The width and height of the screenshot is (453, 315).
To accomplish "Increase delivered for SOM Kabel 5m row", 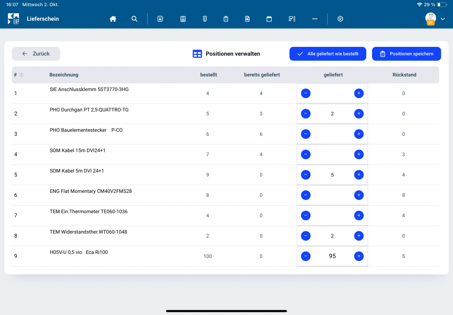I will pyautogui.click(x=359, y=175).
